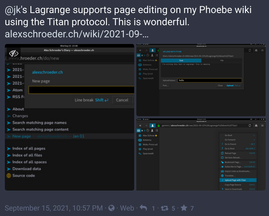Click the feeds star icon in the context menu screenshot sidebar
Screen dimensions: 269x216
coord(142,130)
